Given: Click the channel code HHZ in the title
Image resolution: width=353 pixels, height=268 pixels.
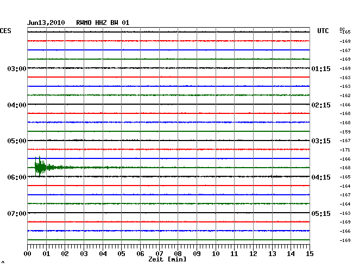Looking at the screenshot, I should (101, 23).
